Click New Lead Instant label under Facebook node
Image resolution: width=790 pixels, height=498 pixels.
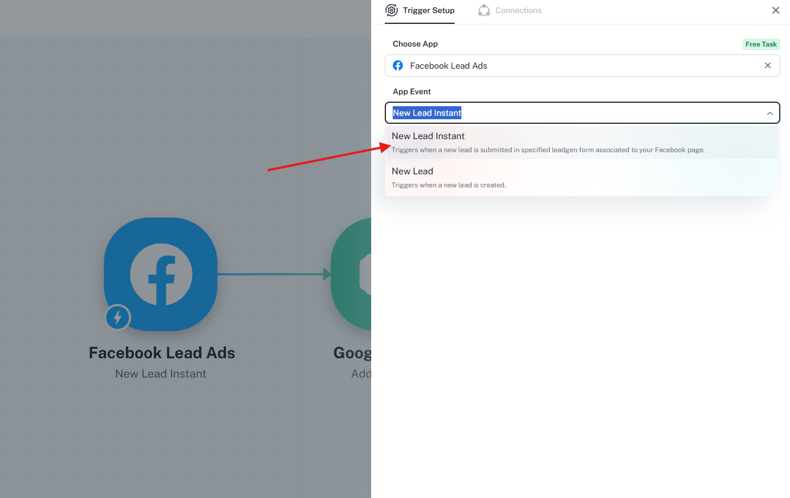click(161, 374)
